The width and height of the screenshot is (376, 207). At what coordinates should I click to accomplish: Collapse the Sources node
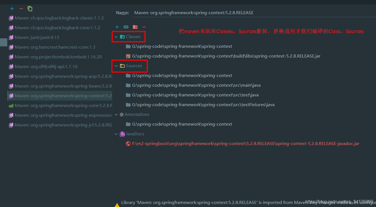tap(116, 66)
